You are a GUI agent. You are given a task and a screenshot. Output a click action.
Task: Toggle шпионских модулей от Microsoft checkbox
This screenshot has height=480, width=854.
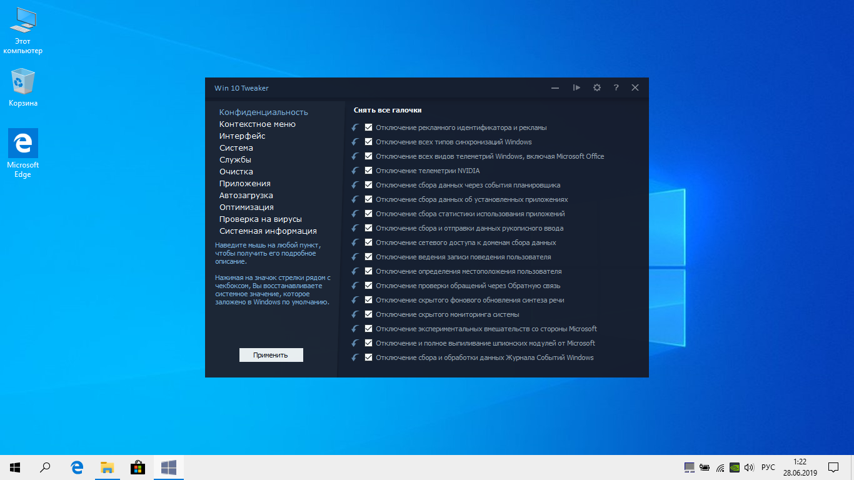[369, 343]
